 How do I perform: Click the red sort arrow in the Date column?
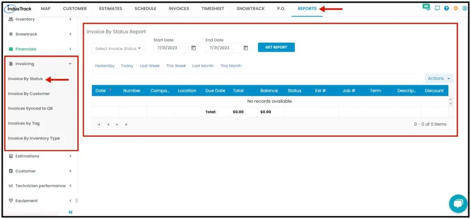click(x=110, y=90)
